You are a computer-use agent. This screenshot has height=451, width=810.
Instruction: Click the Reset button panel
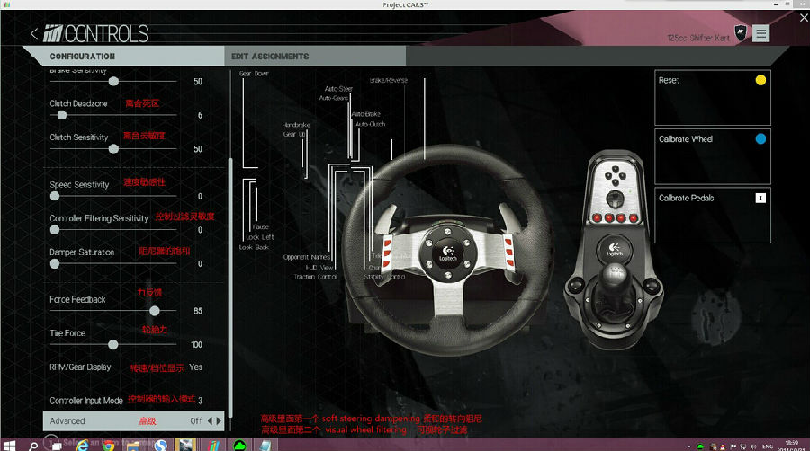point(713,97)
